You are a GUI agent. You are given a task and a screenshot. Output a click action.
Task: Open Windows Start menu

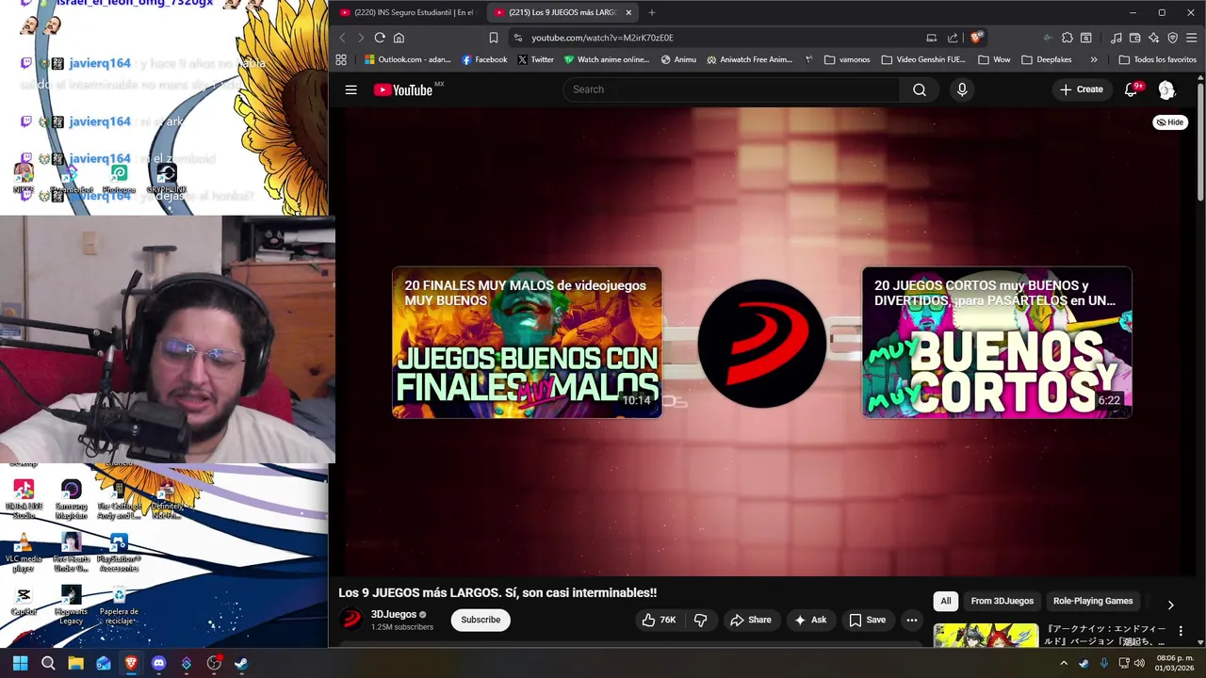[x=20, y=663]
